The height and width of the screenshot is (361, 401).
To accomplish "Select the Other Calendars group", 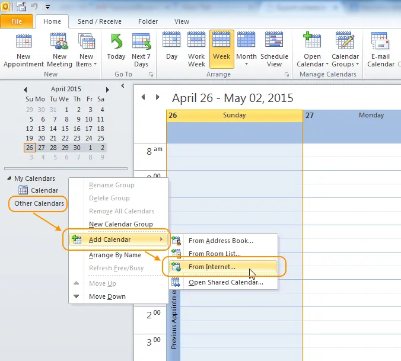I will tap(39, 203).
